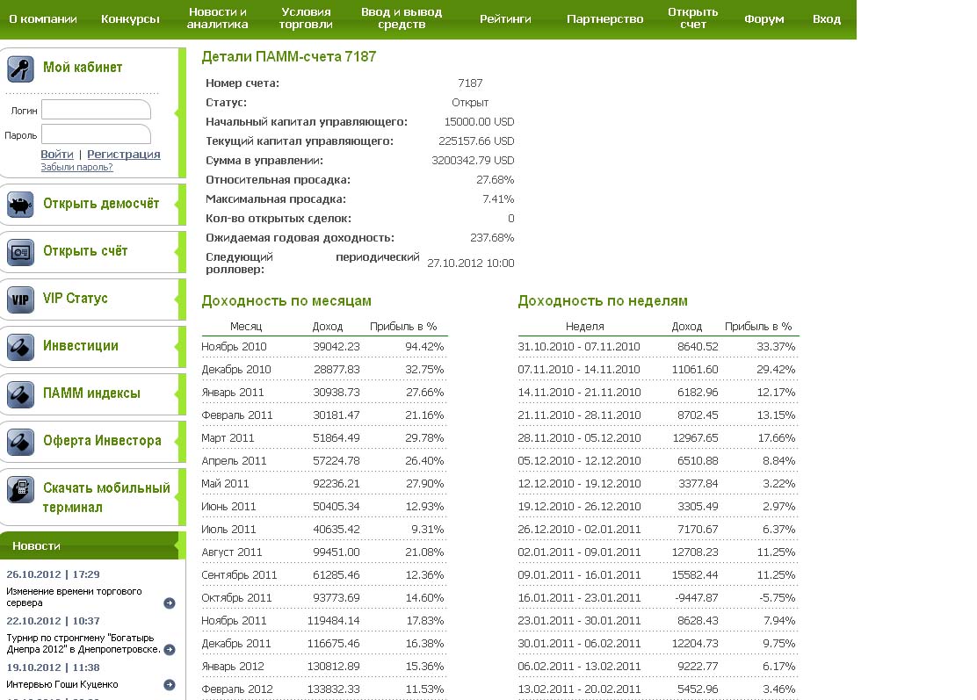The image size is (977, 700).
Task: Click the news date 26.10.2012 | 17:29
Action: pos(53,574)
